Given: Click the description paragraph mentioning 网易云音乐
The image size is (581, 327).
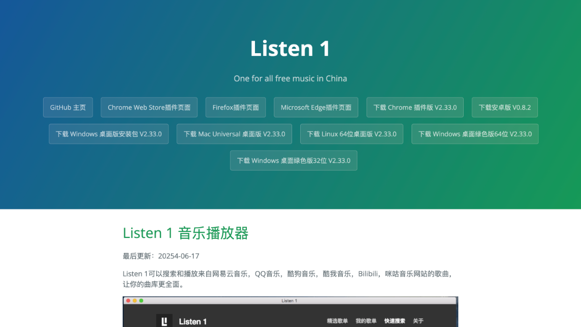Looking at the screenshot, I should click(289, 279).
